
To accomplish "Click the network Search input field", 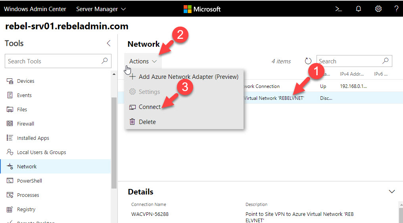I will coord(349,61).
